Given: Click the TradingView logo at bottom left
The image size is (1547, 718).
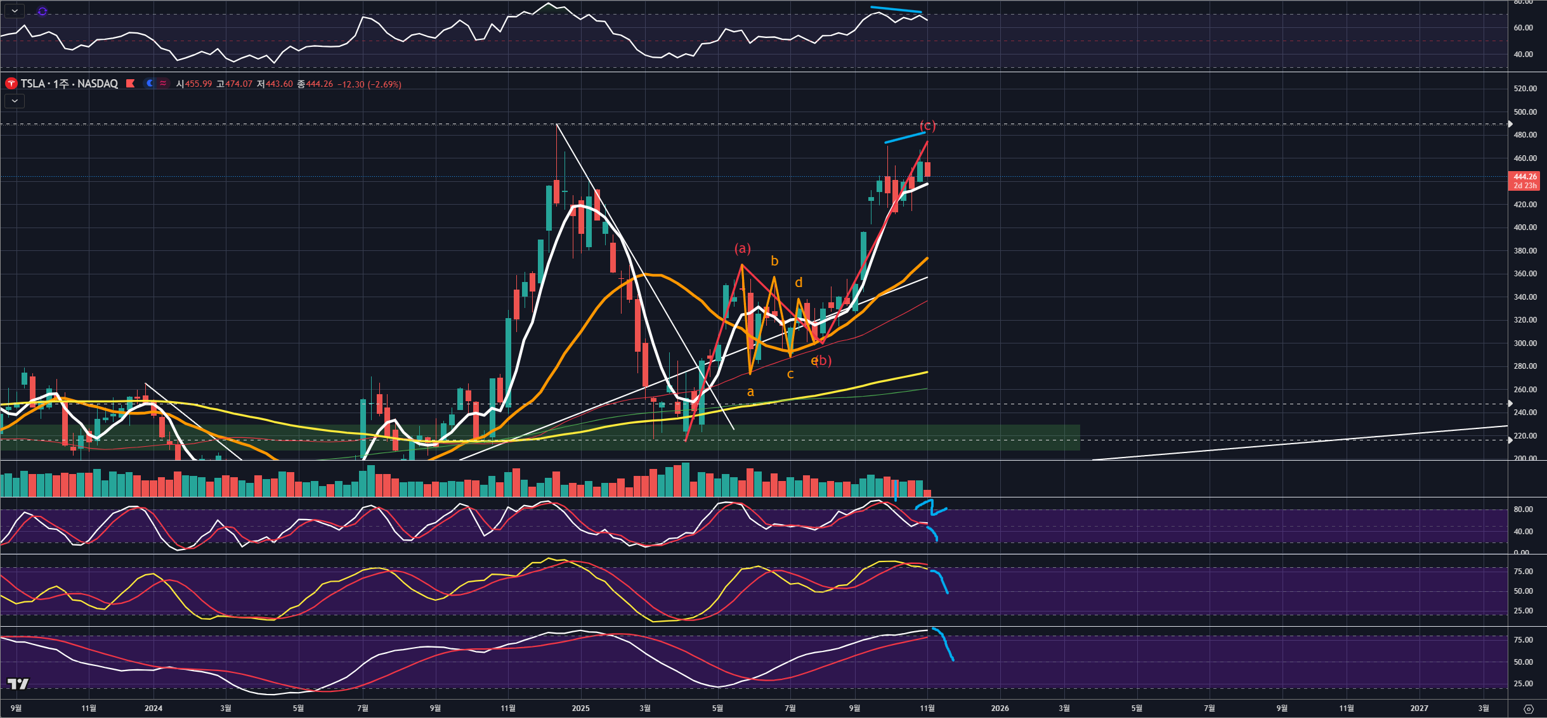Looking at the screenshot, I should point(18,684).
